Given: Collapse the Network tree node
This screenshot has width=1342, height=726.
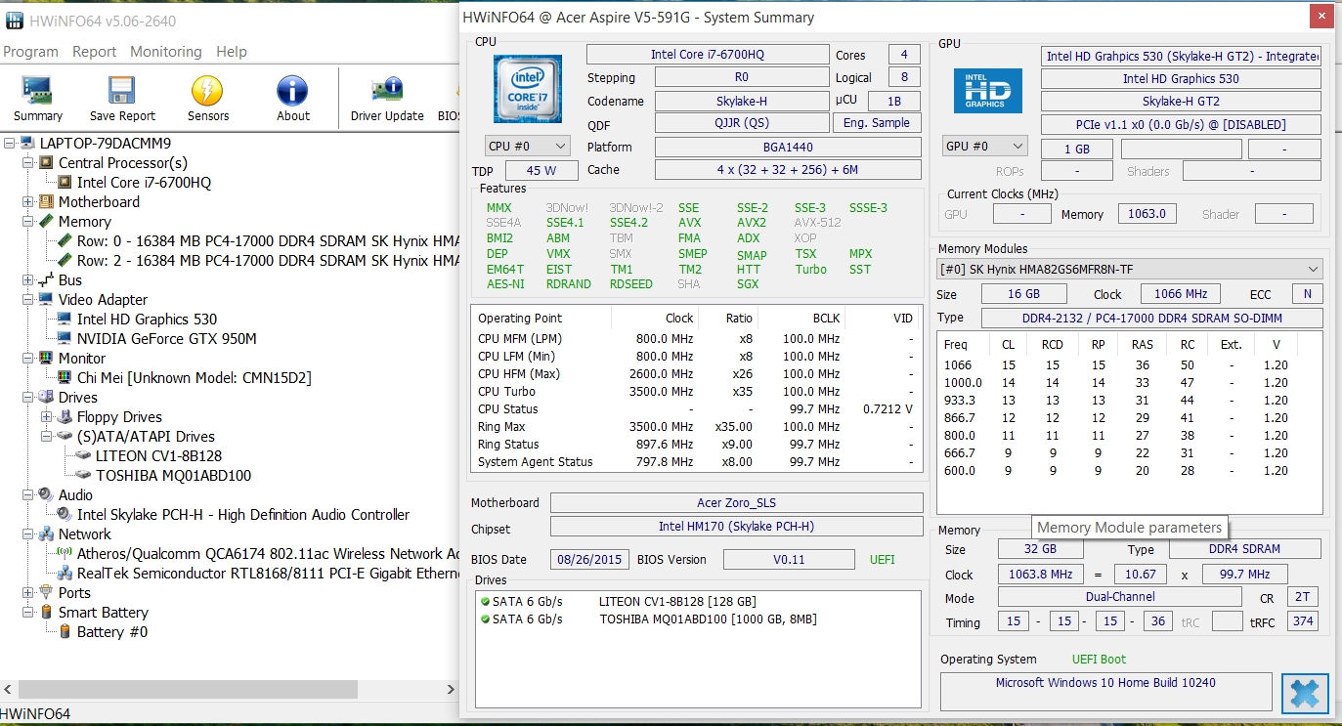Looking at the screenshot, I should pos(27,534).
